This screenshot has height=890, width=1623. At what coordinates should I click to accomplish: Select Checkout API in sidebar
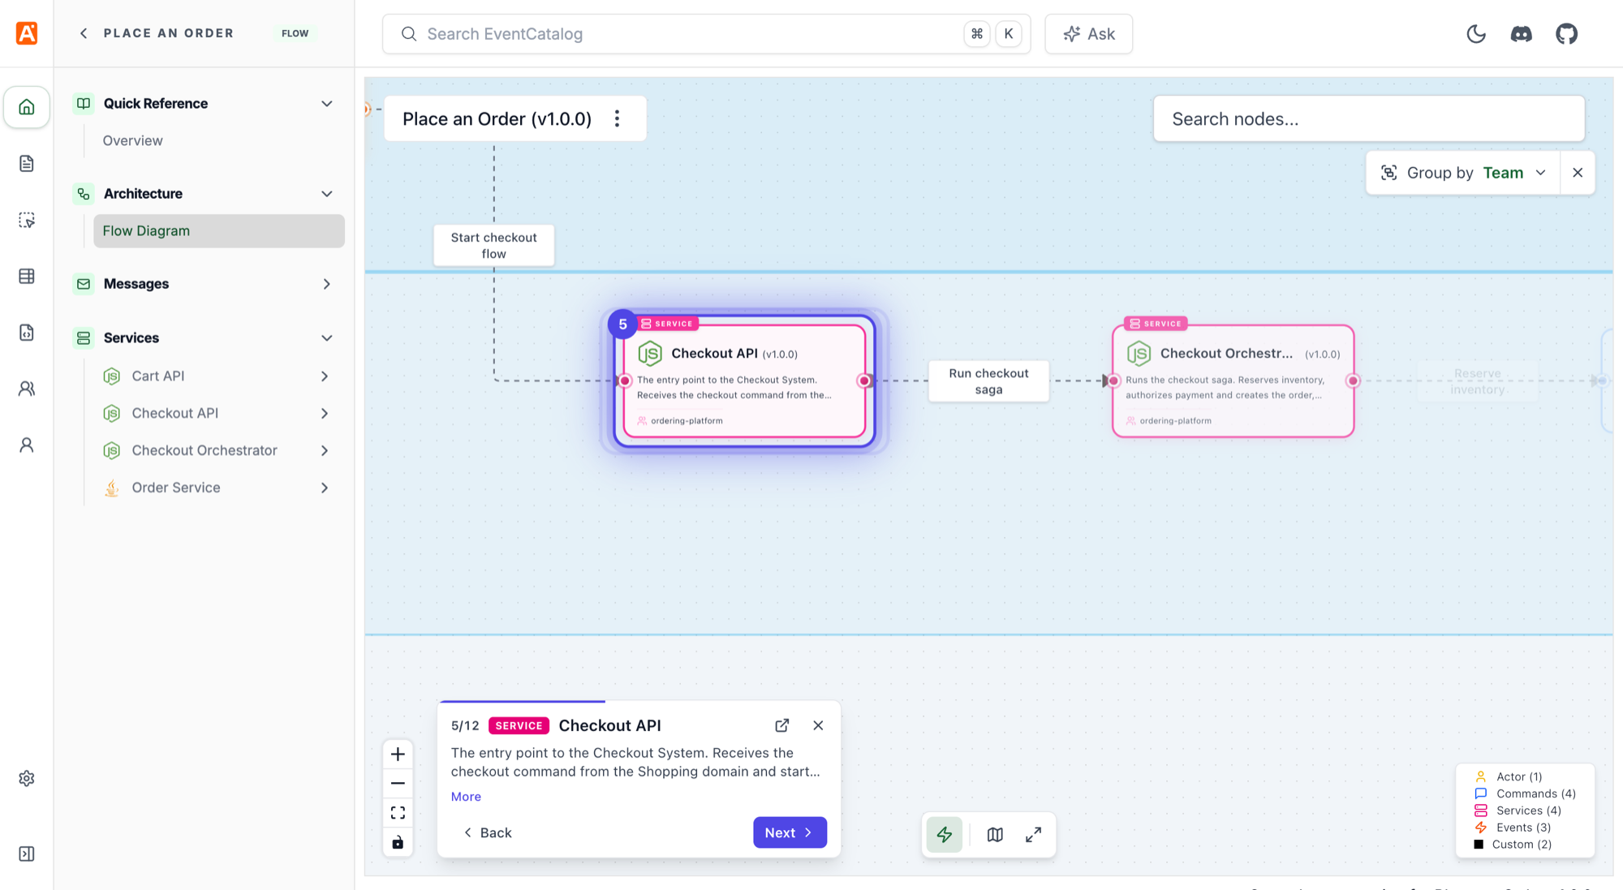(x=175, y=414)
